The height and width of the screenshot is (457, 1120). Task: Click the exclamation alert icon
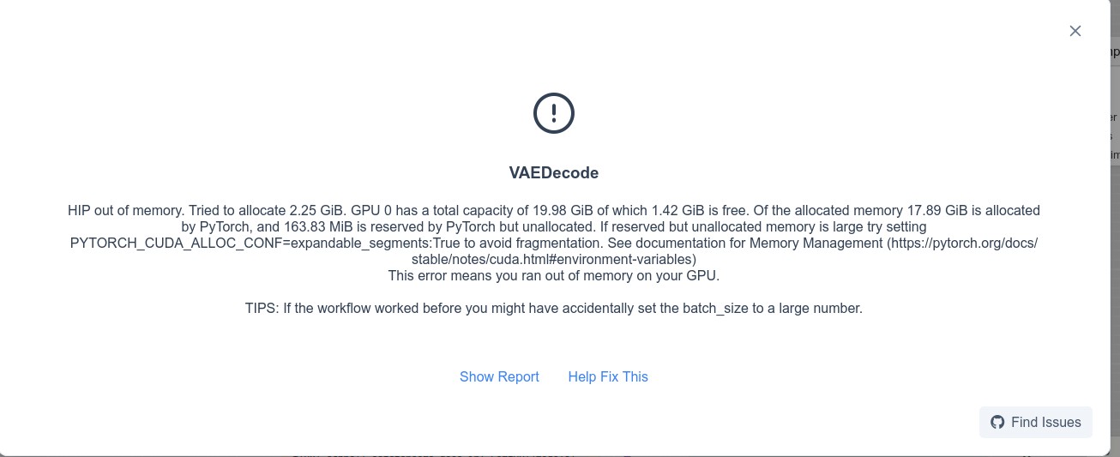tap(554, 113)
